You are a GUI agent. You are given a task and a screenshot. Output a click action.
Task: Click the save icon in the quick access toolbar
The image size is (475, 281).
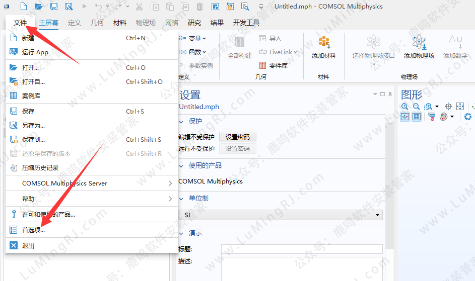pos(54,7)
